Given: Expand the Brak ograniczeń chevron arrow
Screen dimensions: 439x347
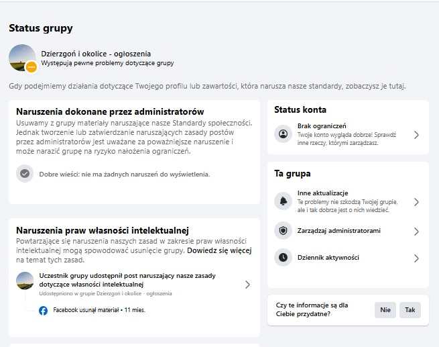Looking at the screenshot, I should tap(416, 135).
